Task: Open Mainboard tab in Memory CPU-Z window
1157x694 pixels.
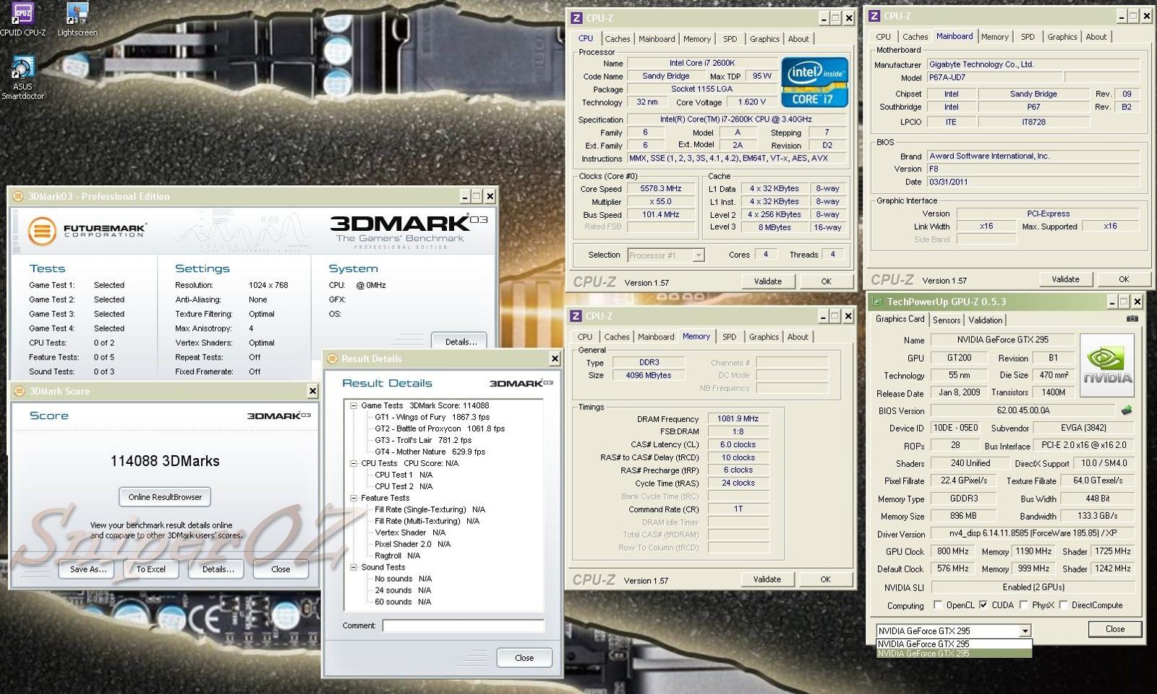Action: click(656, 337)
